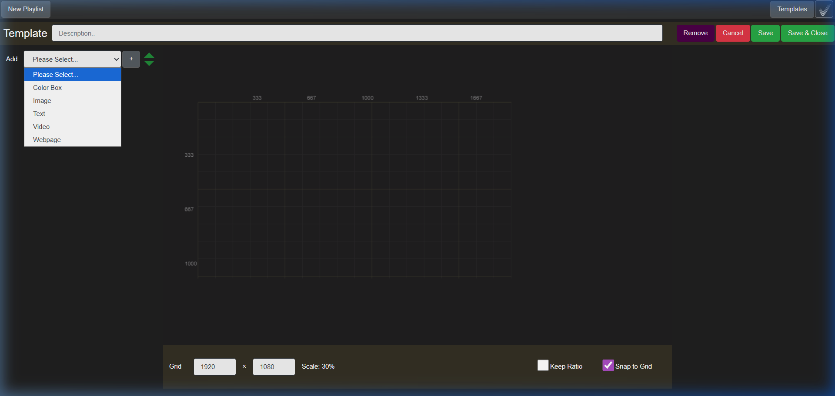Click the plus add button

131,59
